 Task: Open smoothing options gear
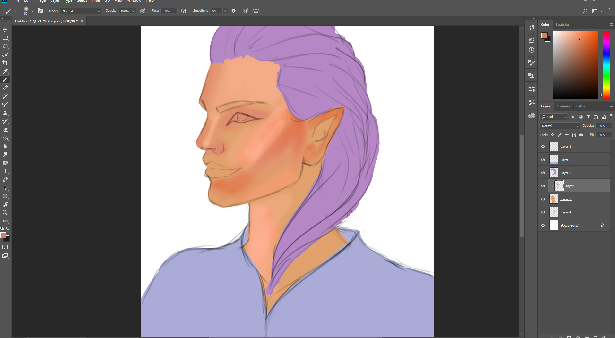pos(234,11)
